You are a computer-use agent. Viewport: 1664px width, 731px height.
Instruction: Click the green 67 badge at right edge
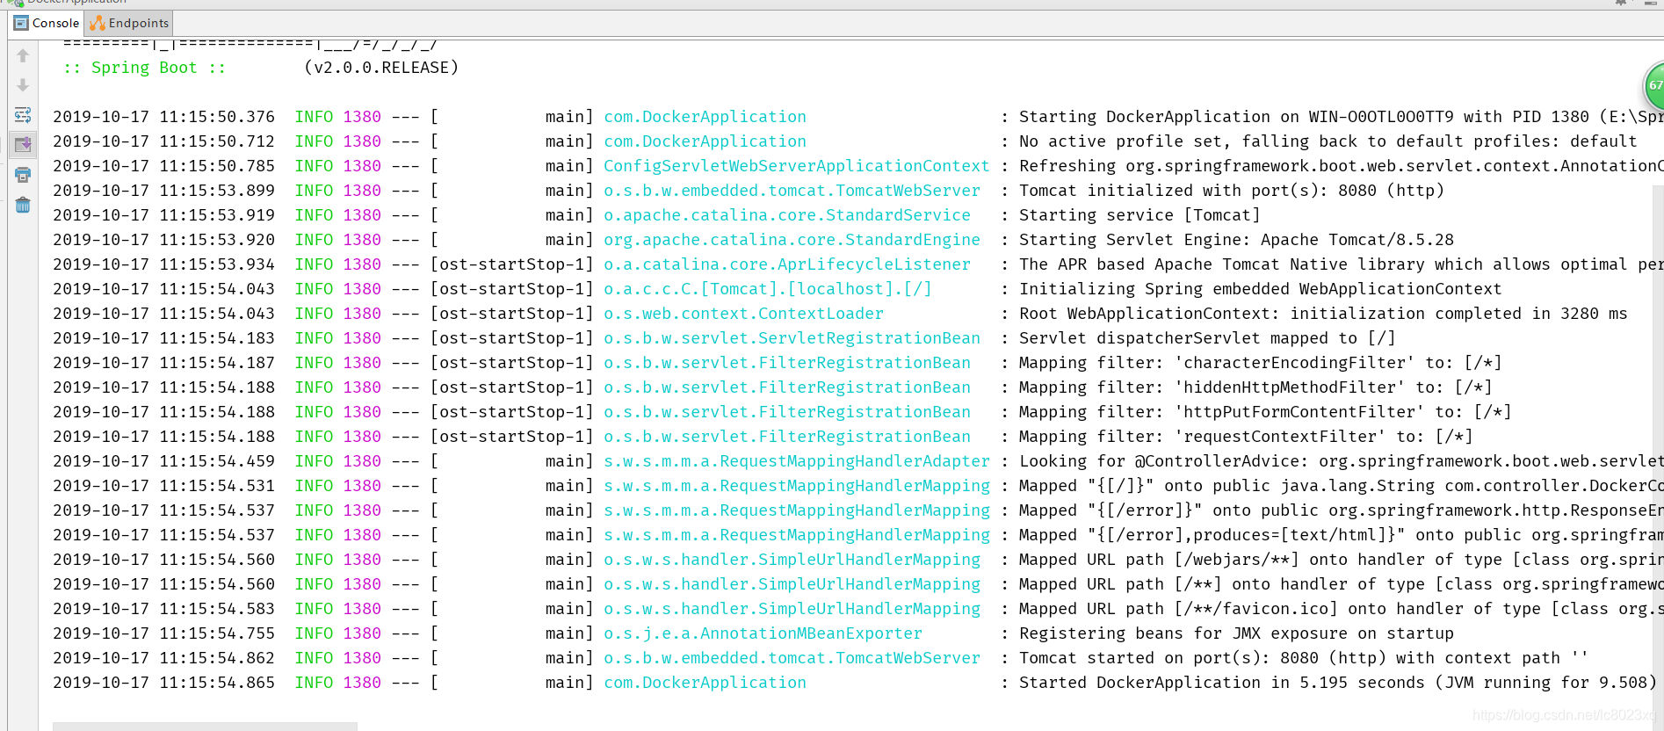click(1654, 86)
